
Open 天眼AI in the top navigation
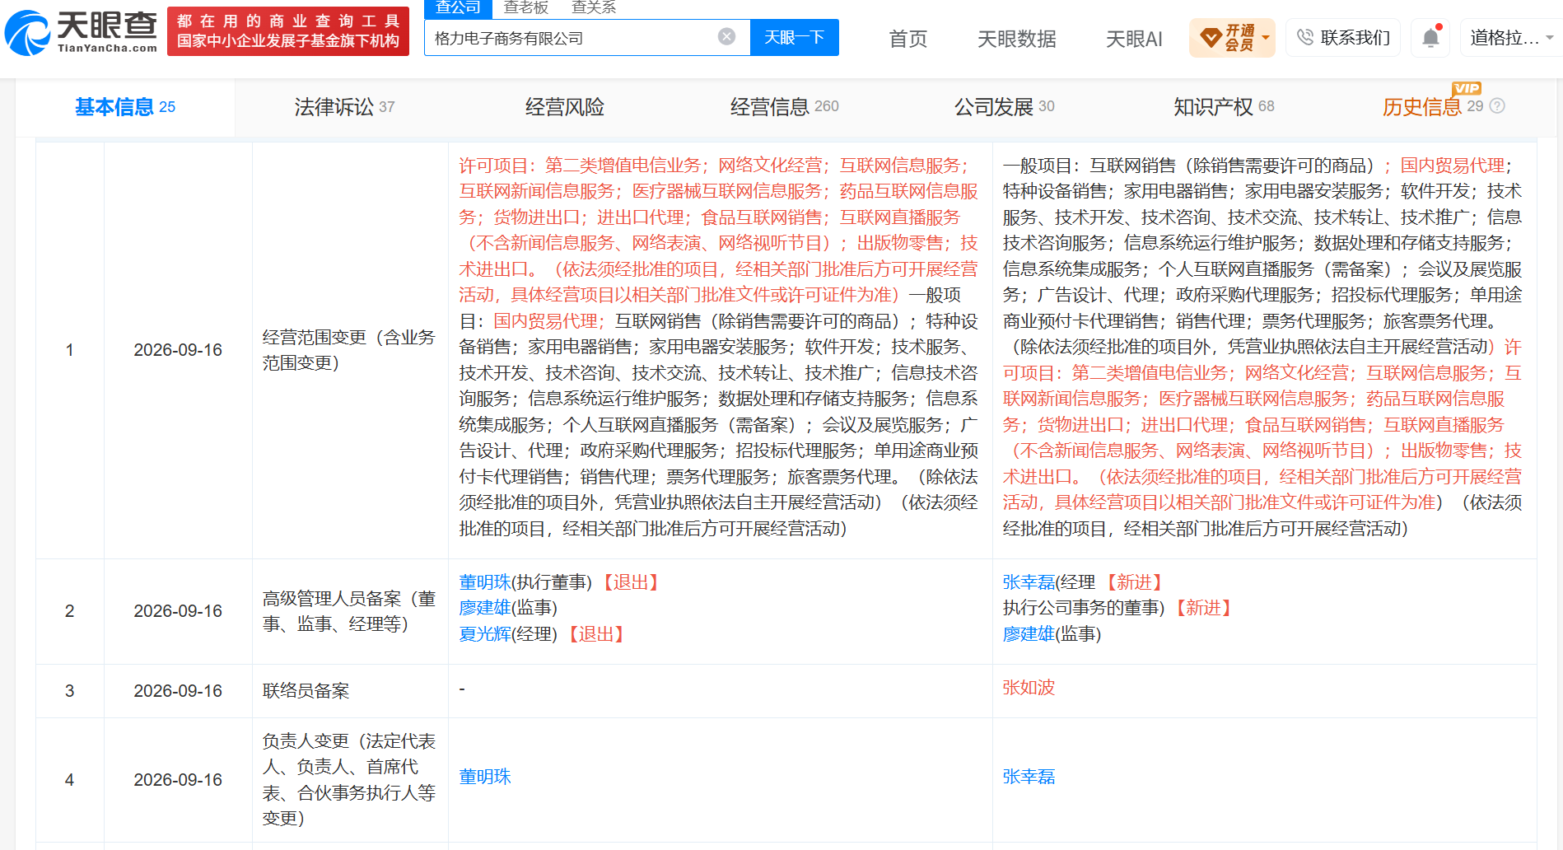click(1134, 39)
